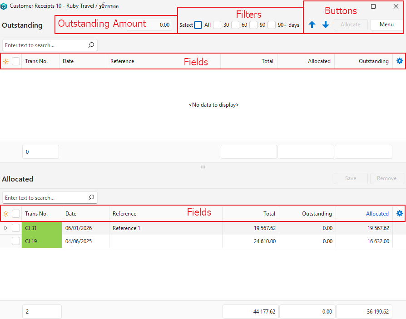The image size is (406, 319).
Task: Click the Allocated search text field
Action: 45,198
